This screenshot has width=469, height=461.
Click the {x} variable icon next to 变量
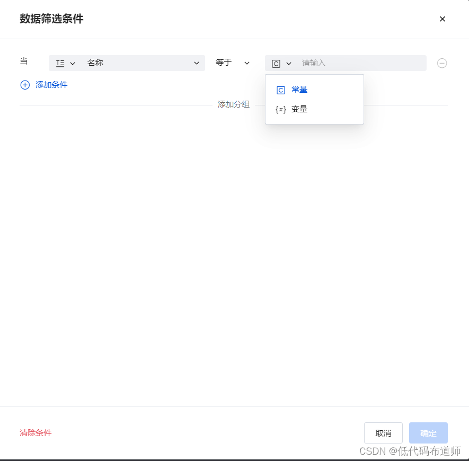coord(280,109)
